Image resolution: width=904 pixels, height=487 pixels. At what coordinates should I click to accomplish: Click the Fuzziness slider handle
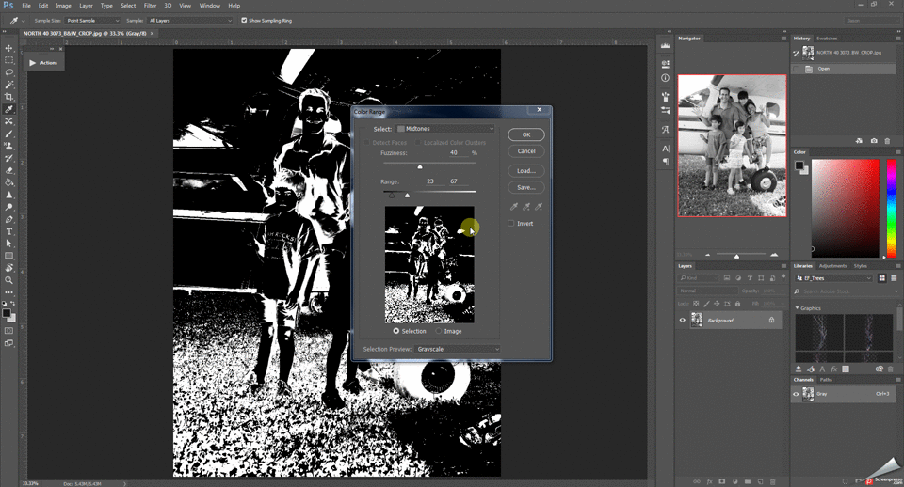click(420, 166)
